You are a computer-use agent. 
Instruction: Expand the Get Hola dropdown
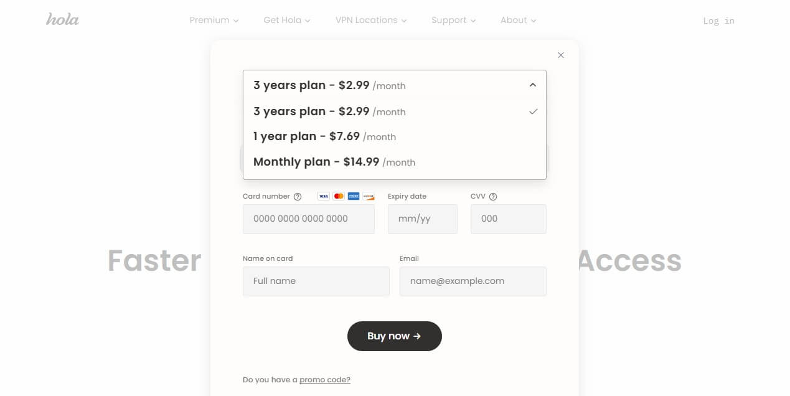click(x=286, y=19)
